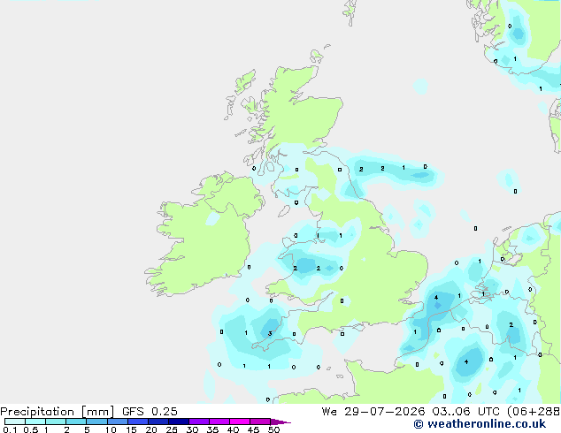This screenshot has width=561, height=433.
Task: Pick the 45–50 mm legend color swatch
Action: [x=260, y=422]
